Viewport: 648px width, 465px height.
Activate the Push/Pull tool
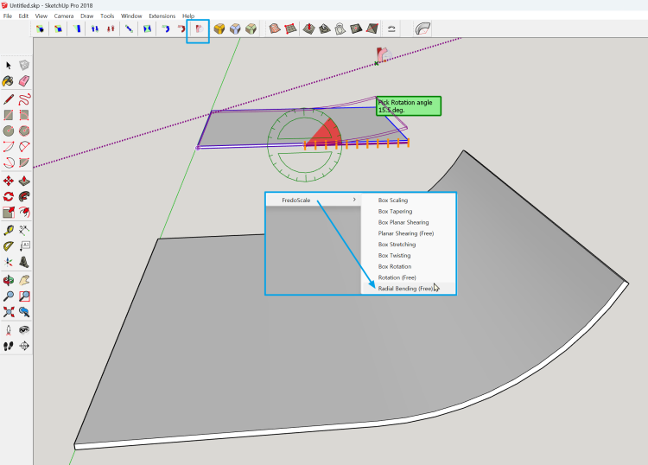pyautogui.click(x=24, y=181)
